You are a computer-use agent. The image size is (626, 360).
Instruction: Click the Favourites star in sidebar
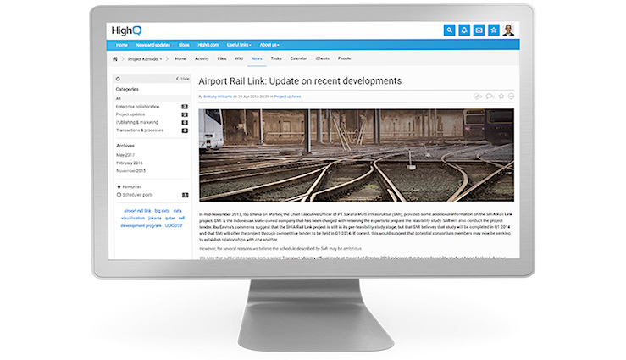[119, 186]
